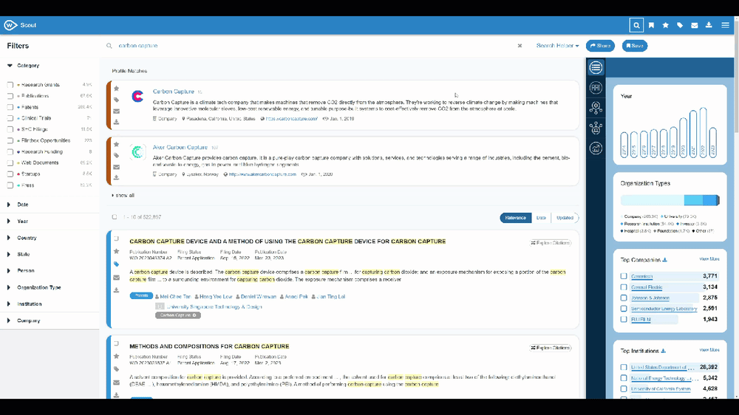Screen dimensions: 739x415
Task: Download the Top Companies list
Action: [664, 260]
